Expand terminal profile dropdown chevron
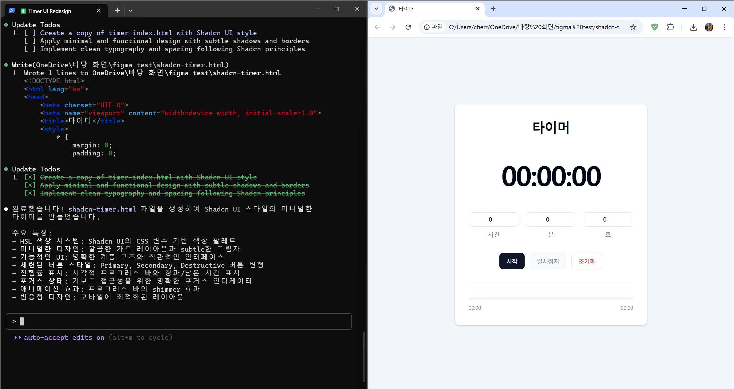This screenshot has height=389, width=734. pyautogui.click(x=131, y=11)
